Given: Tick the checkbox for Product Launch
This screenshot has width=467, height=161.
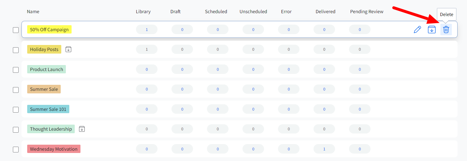Looking at the screenshot, I should [16, 70].
